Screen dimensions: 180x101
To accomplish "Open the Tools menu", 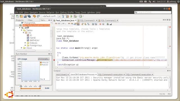I will 84,12.
